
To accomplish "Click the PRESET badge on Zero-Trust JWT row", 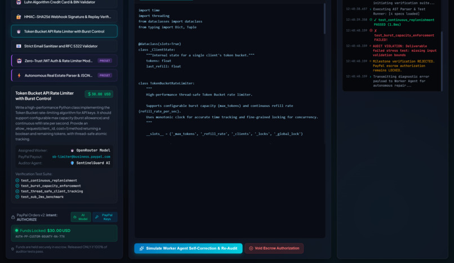I will (x=105, y=61).
